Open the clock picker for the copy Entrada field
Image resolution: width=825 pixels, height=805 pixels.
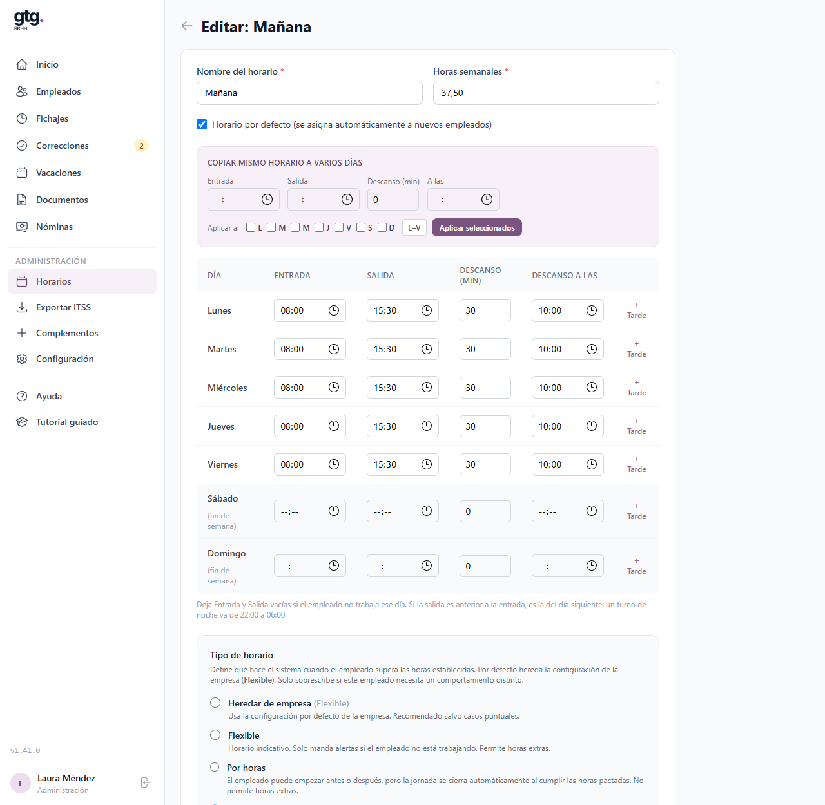[267, 200]
